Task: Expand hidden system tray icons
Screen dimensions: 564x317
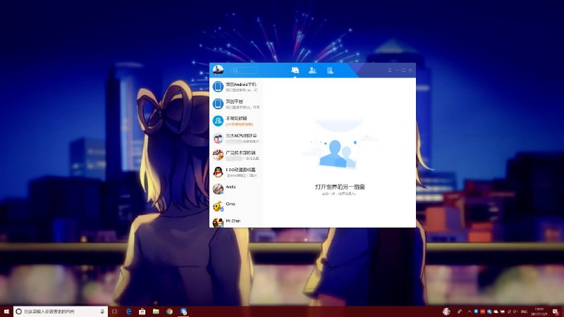Action: click(x=470, y=311)
